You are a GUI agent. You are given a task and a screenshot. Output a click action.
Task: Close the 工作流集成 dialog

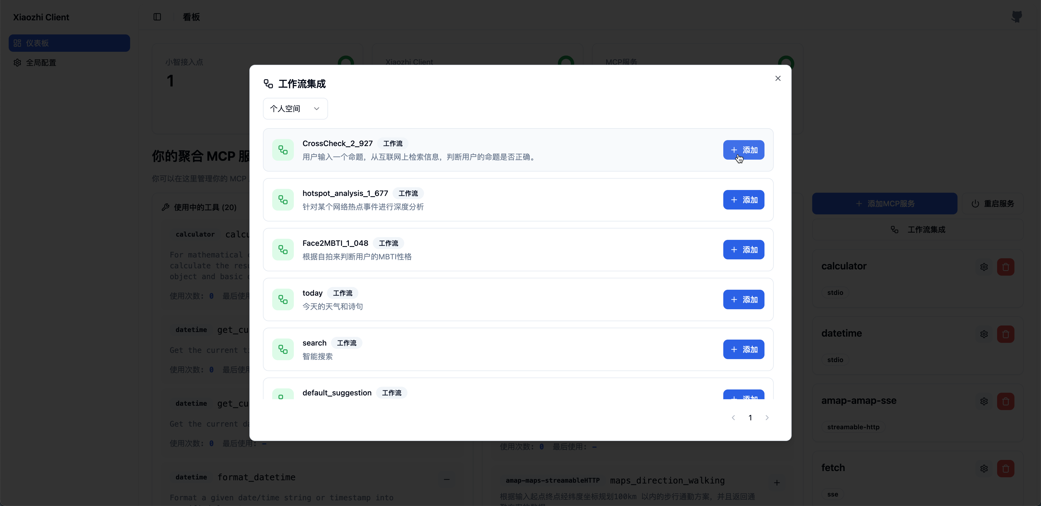(777, 78)
